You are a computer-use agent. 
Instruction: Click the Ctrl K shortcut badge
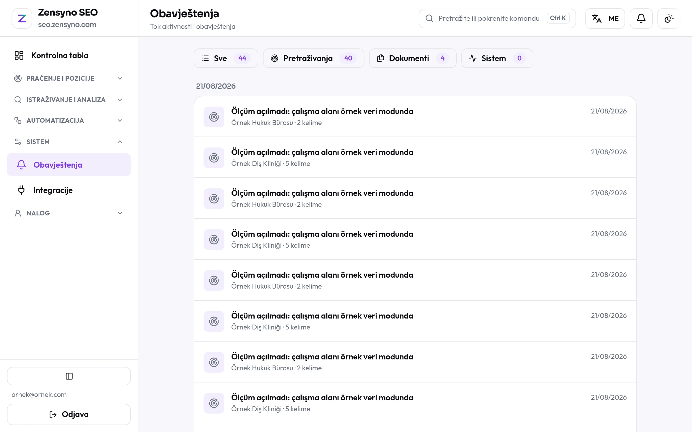tap(558, 18)
